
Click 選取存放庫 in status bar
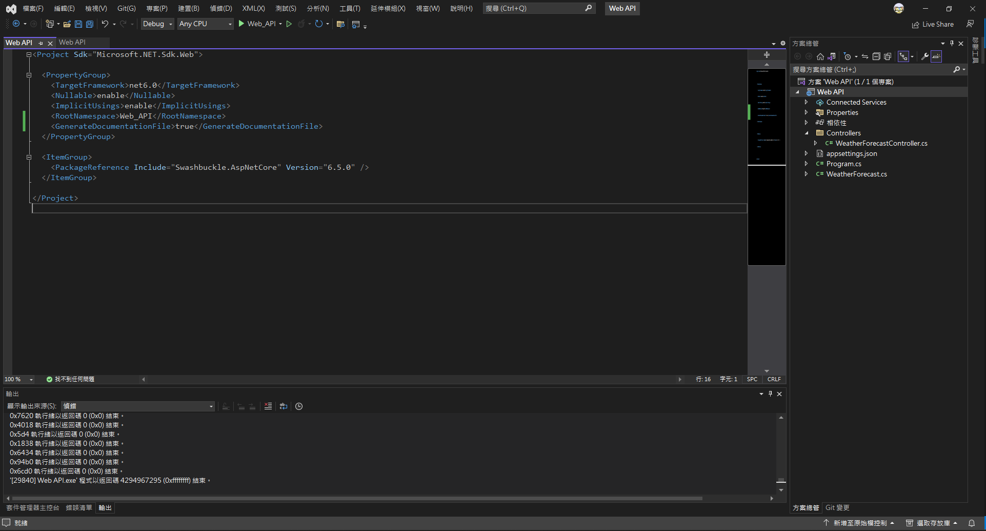tap(932, 523)
